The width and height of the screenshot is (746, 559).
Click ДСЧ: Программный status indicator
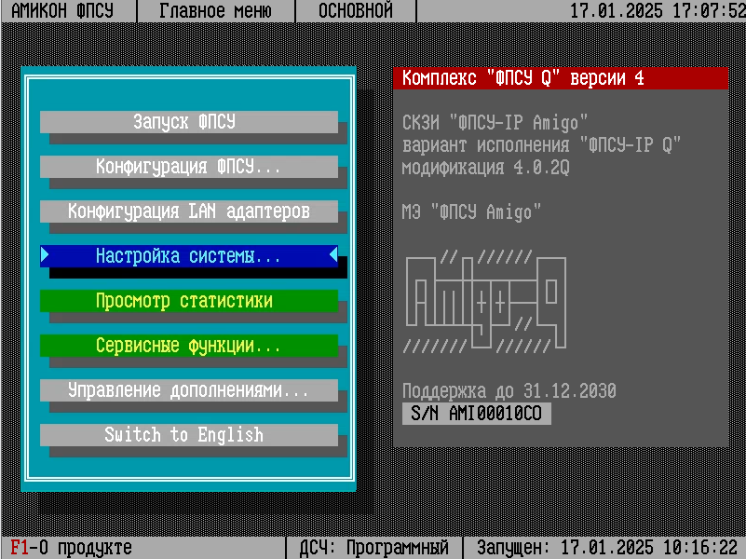coord(373,548)
